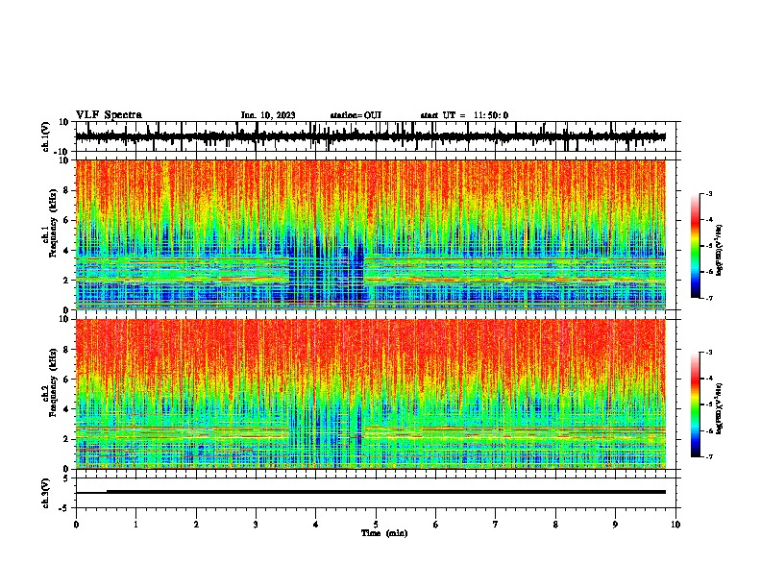
Task: Click the ch.2 spectrogram panel
Action: pyautogui.click(x=371, y=394)
